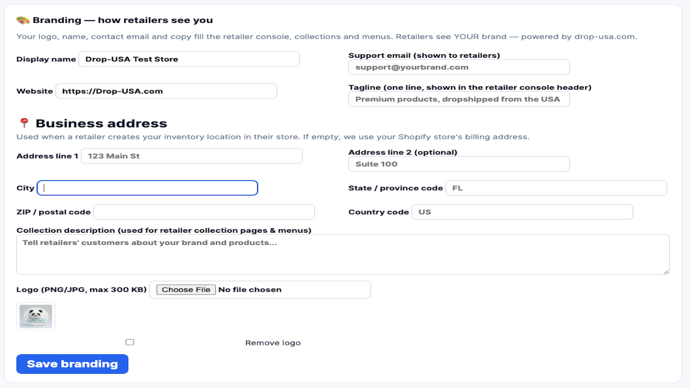Click the Tagline text field

(459, 99)
